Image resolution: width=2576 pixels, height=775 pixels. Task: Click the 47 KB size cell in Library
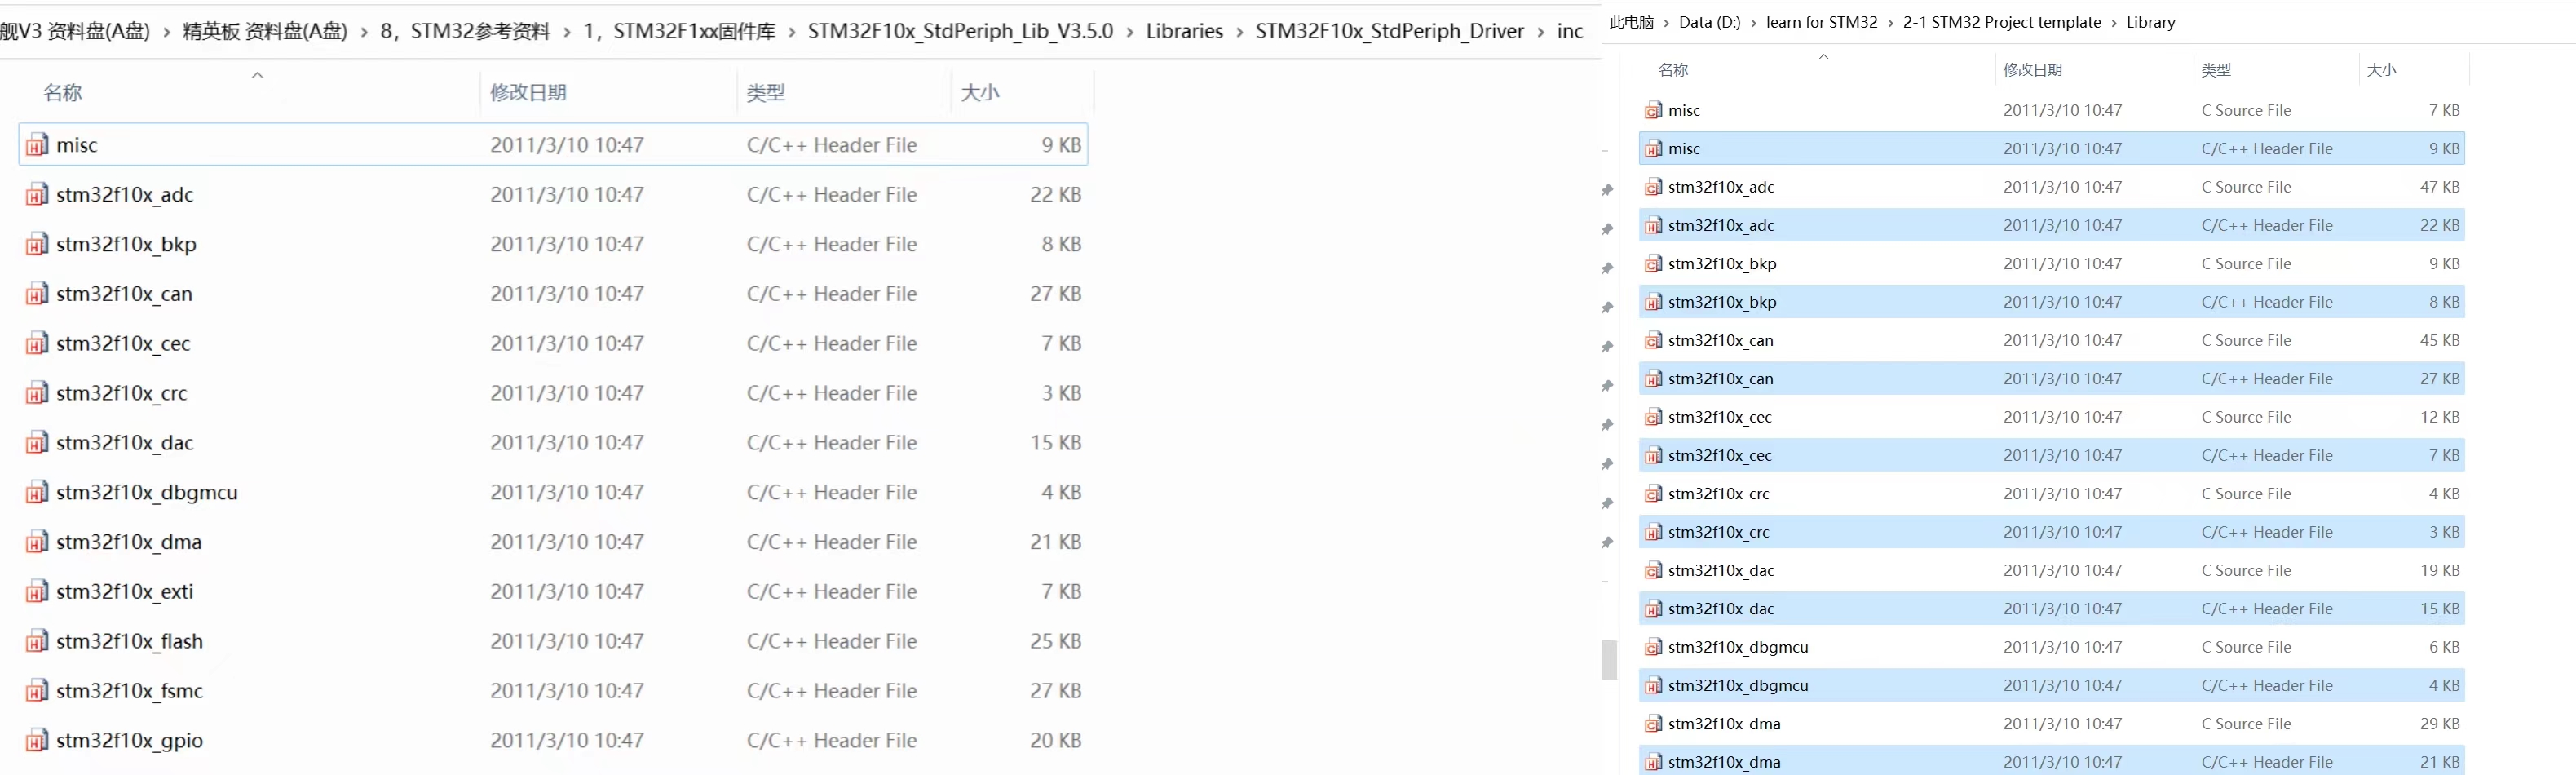pyautogui.click(x=2439, y=187)
